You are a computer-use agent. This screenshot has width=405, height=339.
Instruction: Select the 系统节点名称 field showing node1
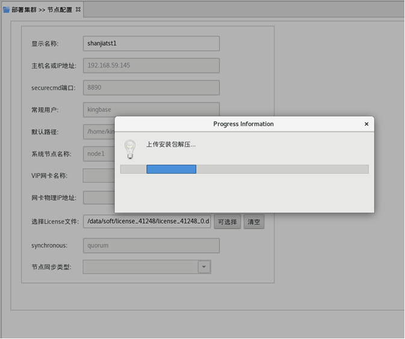tap(98, 154)
